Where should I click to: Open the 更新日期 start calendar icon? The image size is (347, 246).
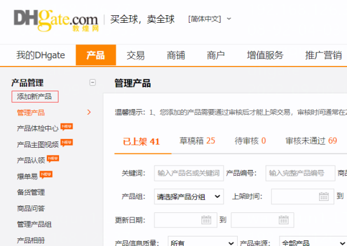207,220
